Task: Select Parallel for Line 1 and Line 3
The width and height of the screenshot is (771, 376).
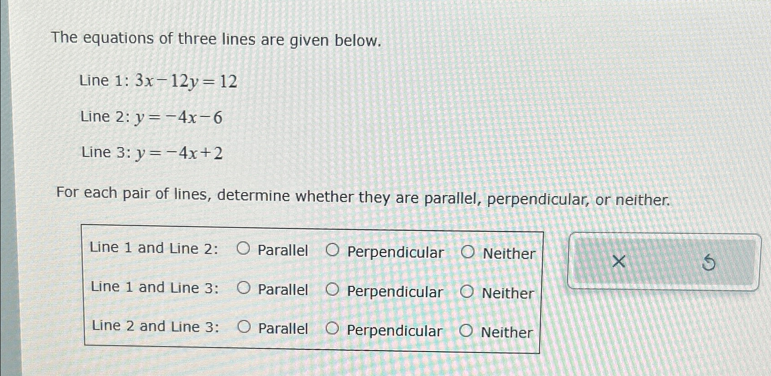Action: coord(244,289)
